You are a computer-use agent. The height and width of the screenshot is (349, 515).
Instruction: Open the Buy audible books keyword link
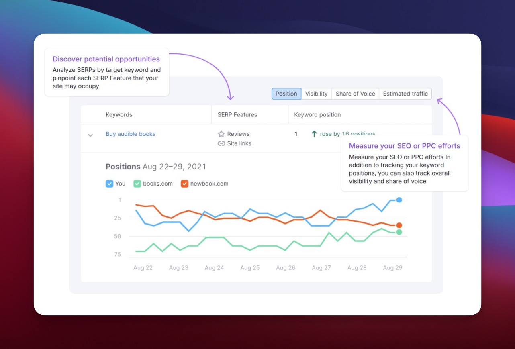click(131, 134)
